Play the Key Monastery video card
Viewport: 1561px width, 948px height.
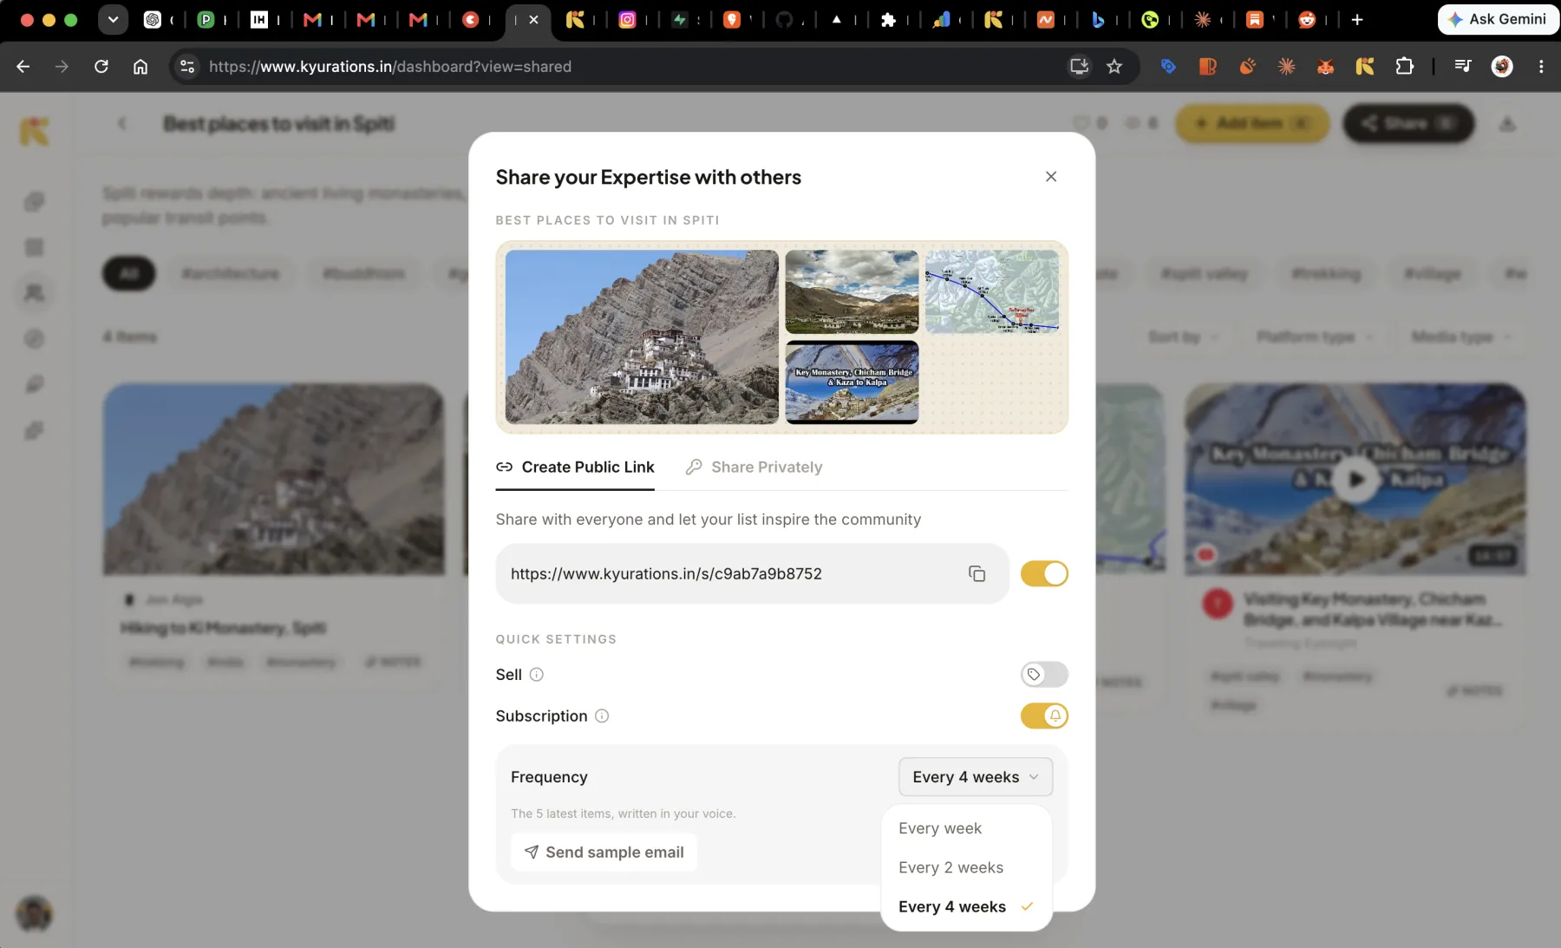pos(1355,480)
